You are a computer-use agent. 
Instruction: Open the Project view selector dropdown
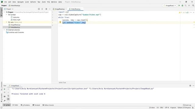click(9, 9)
